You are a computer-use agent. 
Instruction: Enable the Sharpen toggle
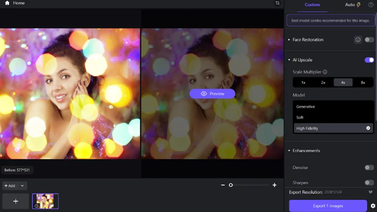[x=369, y=183]
